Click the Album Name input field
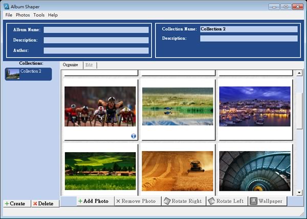 click(96, 30)
